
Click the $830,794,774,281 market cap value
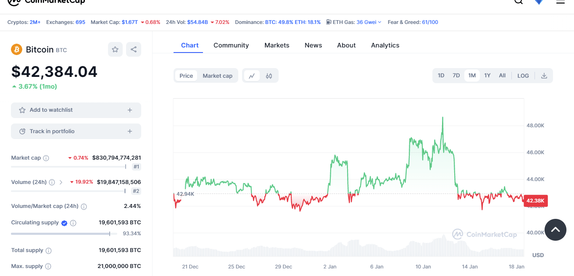[117, 158]
